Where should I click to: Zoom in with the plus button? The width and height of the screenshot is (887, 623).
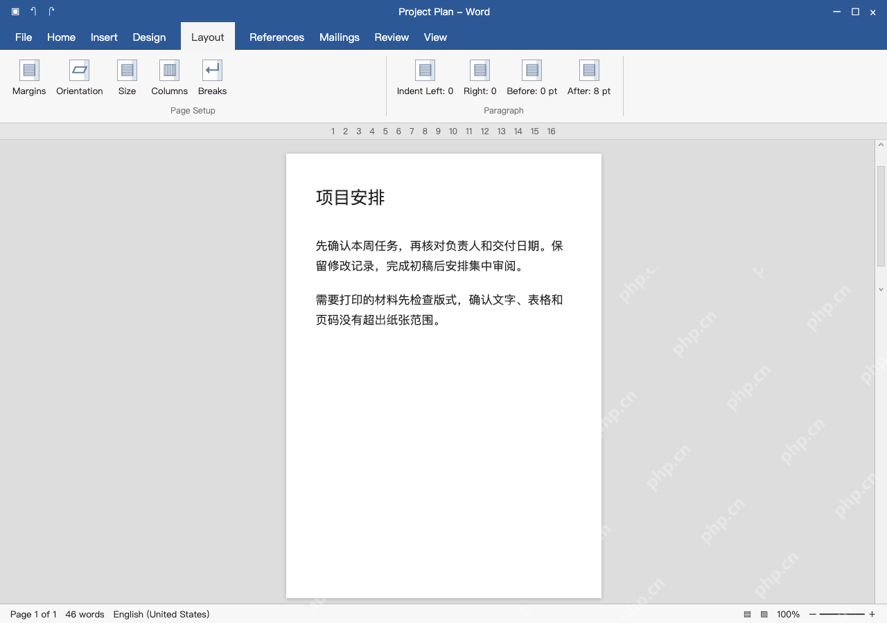coord(872,615)
